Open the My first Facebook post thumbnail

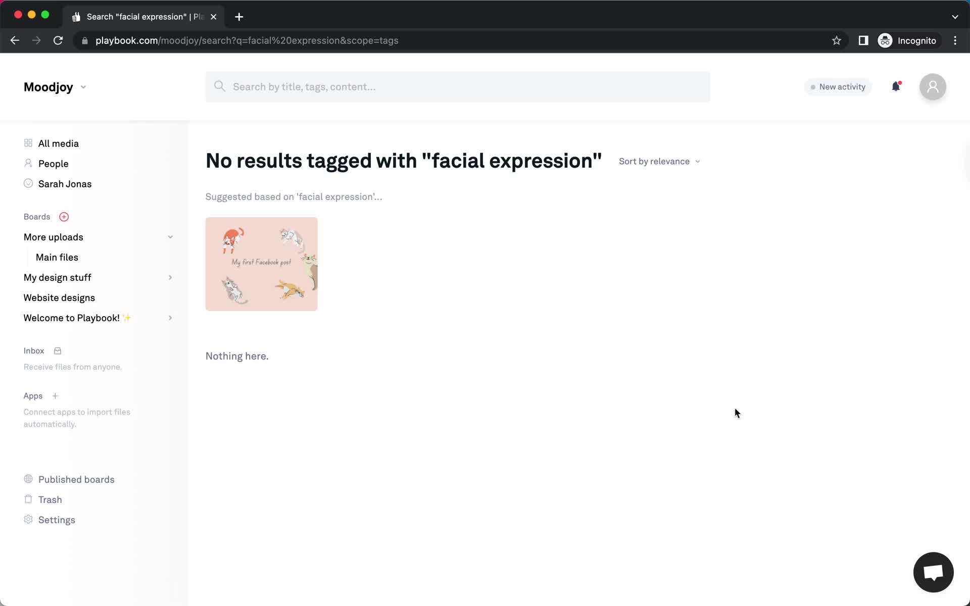(x=261, y=264)
